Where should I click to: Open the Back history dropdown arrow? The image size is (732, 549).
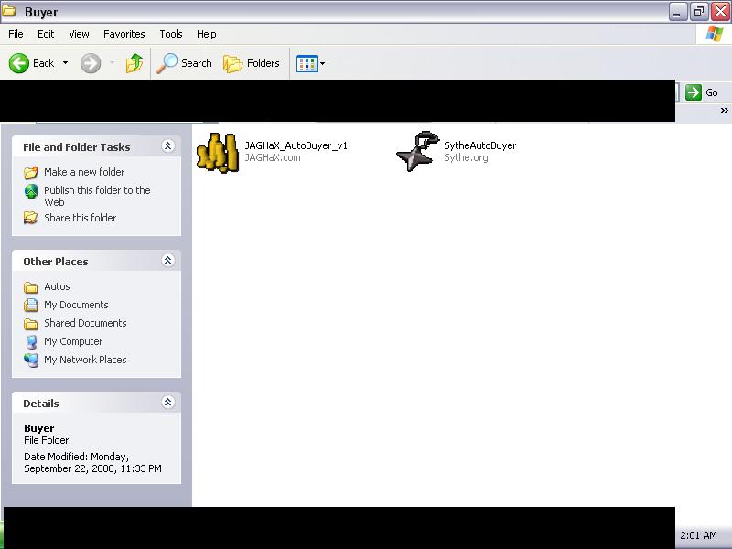click(x=65, y=62)
